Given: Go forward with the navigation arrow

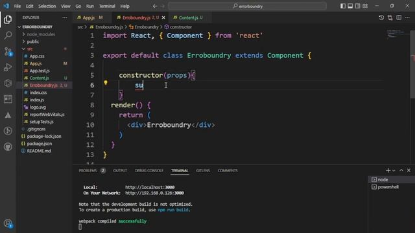Looking at the screenshot, I should 163,6.
